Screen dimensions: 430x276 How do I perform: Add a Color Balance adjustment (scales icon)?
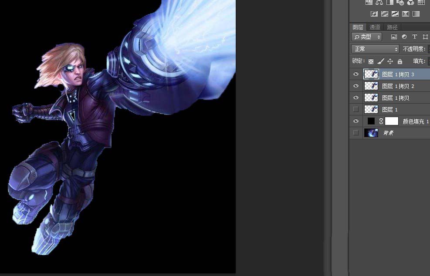point(379,3)
